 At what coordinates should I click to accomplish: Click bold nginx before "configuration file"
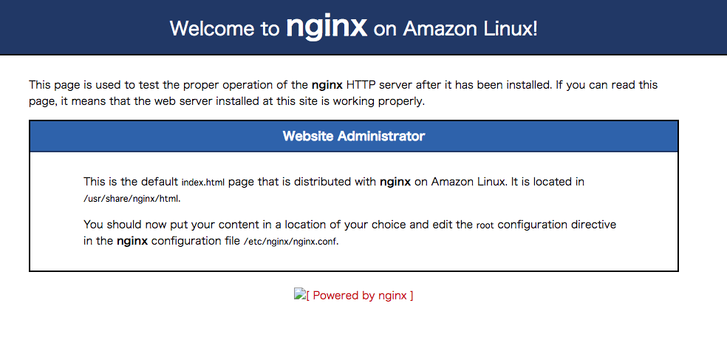132,242
